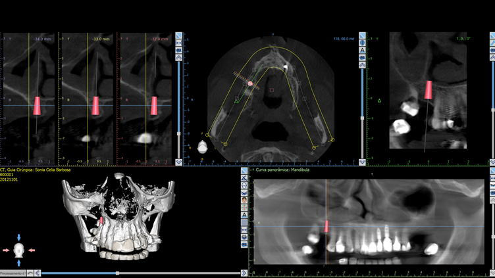
Task: Click the skull render icon in 3D toolbar
Action: coord(244,185)
